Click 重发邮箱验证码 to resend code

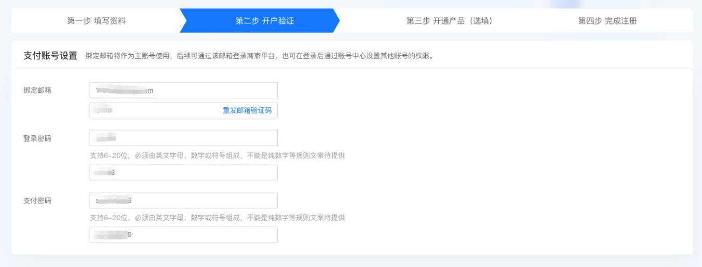247,110
